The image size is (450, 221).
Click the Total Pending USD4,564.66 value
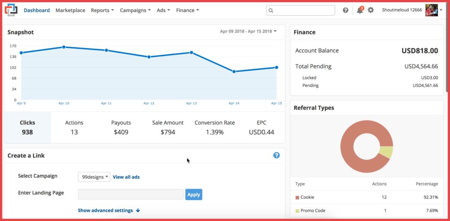pyautogui.click(x=421, y=66)
